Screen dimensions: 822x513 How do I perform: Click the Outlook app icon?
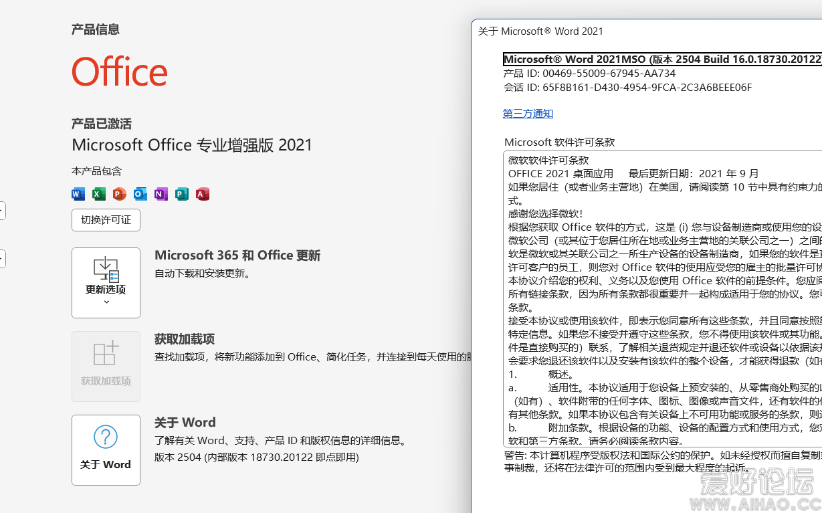click(140, 194)
